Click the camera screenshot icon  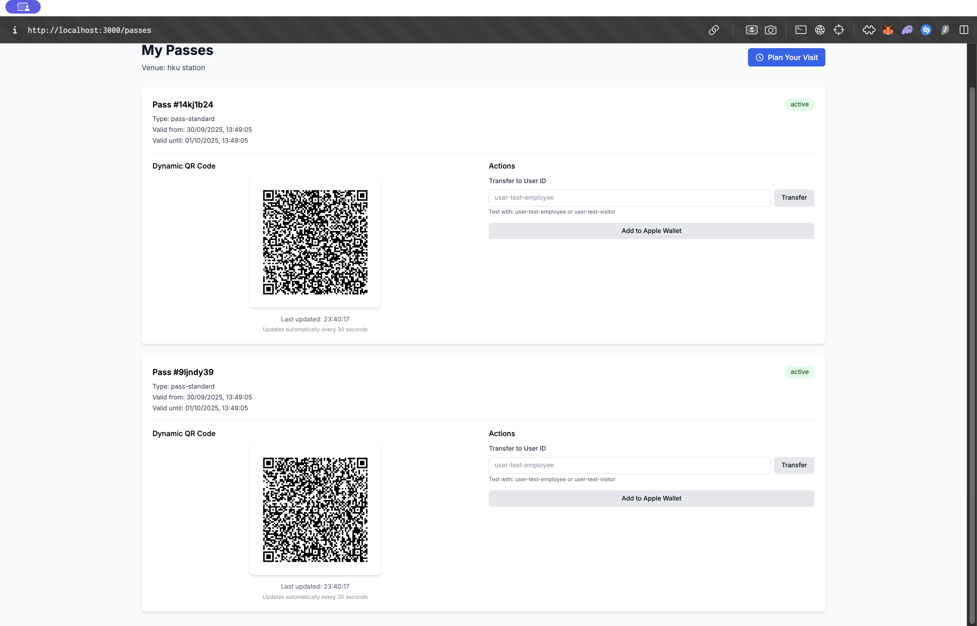[770, 30]
